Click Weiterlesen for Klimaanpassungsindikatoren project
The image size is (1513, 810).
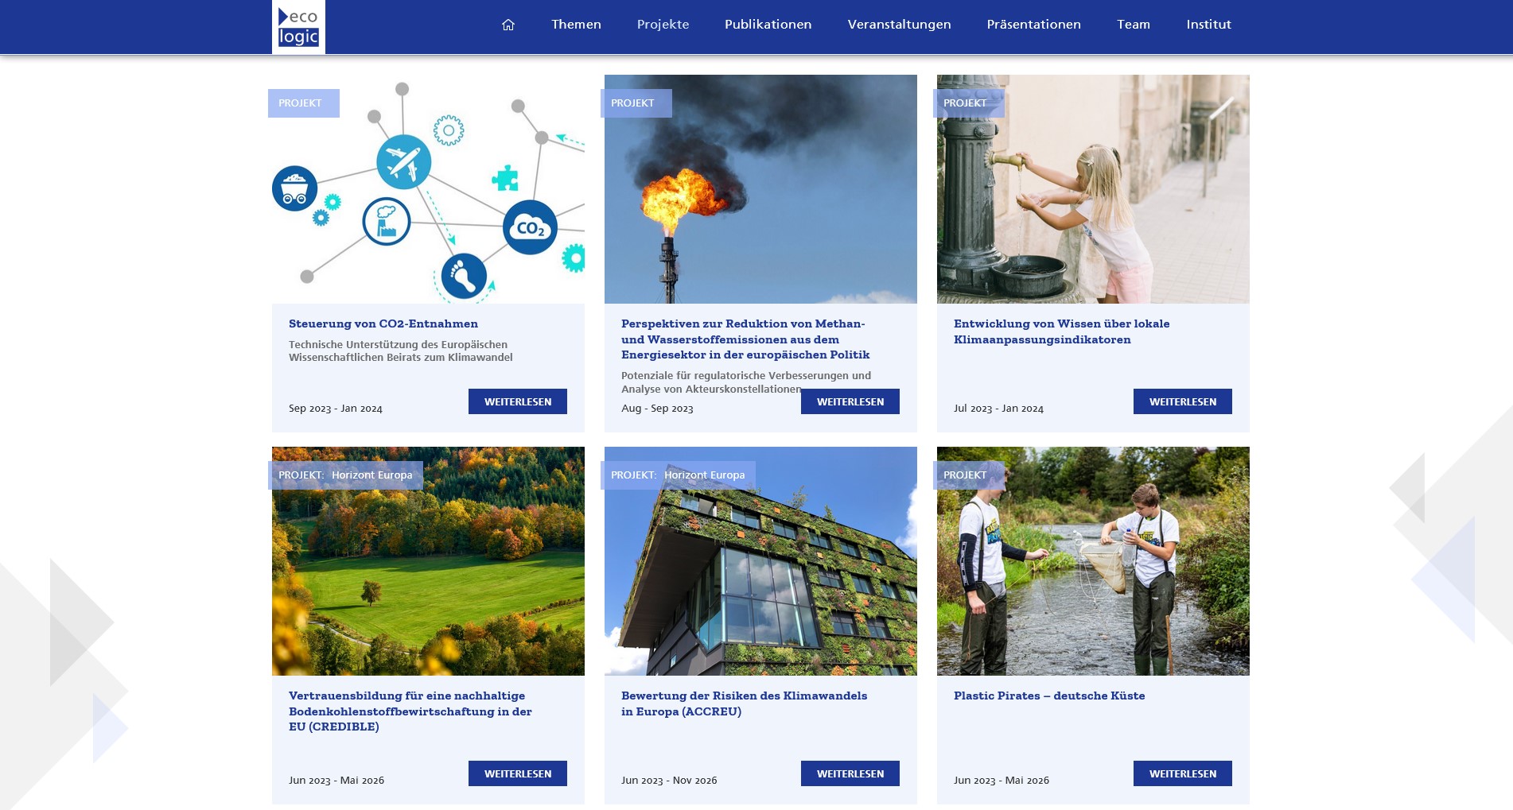pyautogui.click(x=1183, y=401)
